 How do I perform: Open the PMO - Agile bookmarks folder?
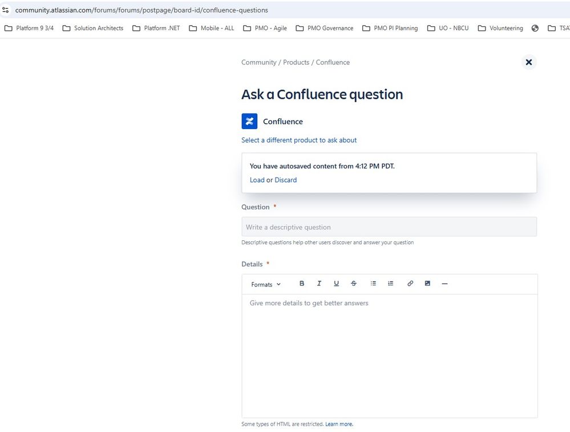pos(265,28)
